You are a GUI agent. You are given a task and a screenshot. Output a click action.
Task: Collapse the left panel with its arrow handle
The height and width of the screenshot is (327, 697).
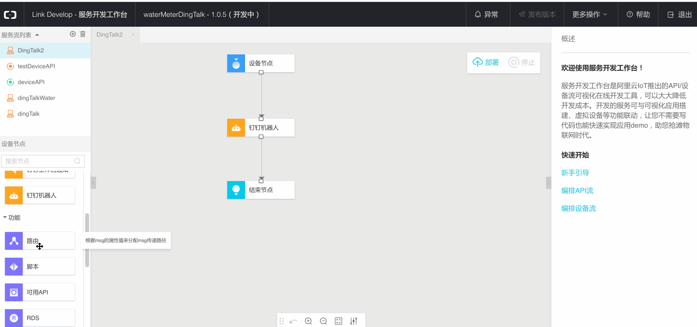(93, 183)
